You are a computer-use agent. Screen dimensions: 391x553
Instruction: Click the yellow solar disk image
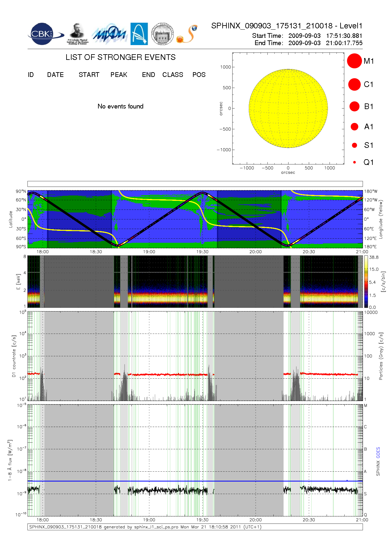coord(288,108)
